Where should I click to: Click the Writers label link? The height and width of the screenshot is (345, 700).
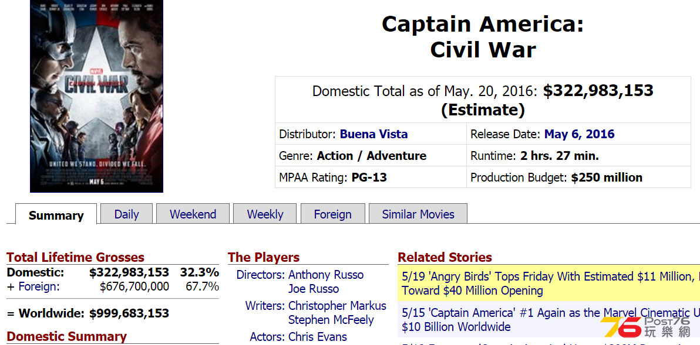265,306
